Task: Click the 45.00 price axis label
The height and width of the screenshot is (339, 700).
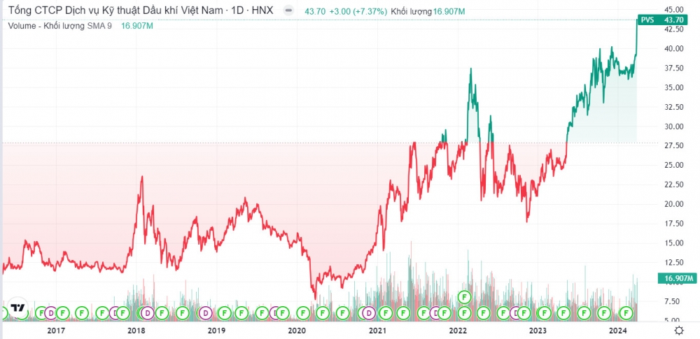Action: pos(673,9)
